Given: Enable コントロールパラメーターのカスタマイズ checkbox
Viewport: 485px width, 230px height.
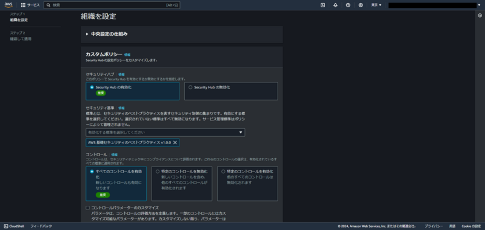Looking at the screenshot, I should [88, 208].
